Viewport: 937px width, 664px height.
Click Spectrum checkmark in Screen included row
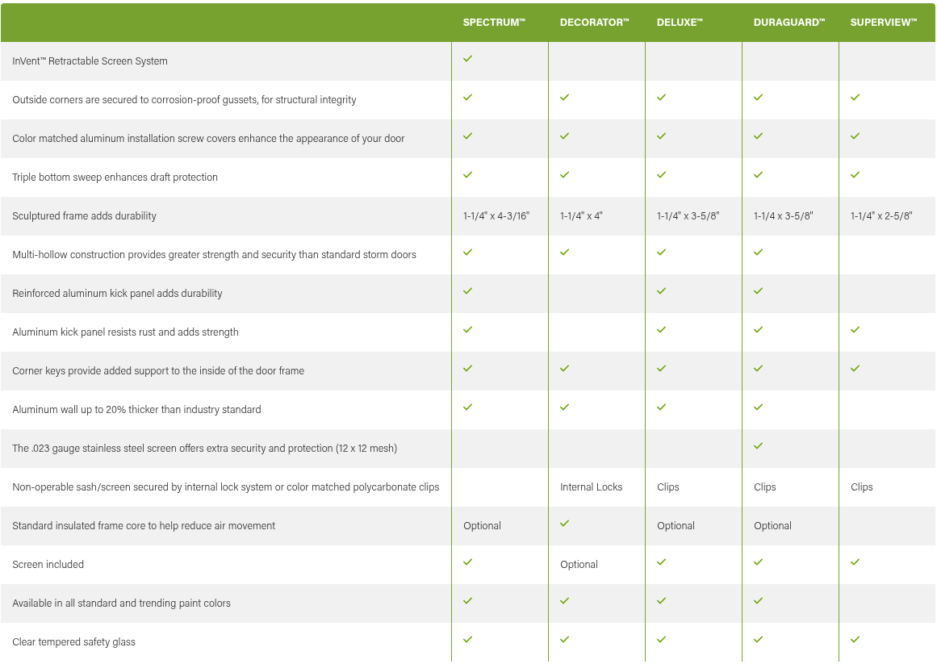pyautogui.click(x=468, y=562)
